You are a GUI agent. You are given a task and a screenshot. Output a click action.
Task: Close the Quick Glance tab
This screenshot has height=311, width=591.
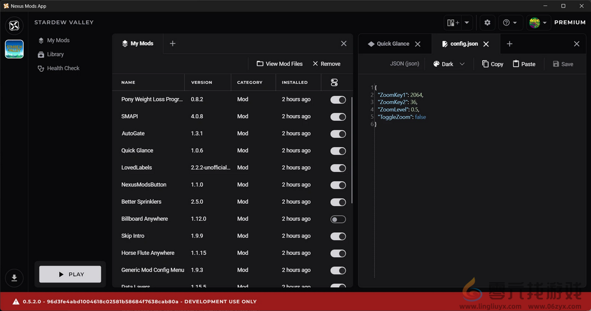[x=418, y=44]
